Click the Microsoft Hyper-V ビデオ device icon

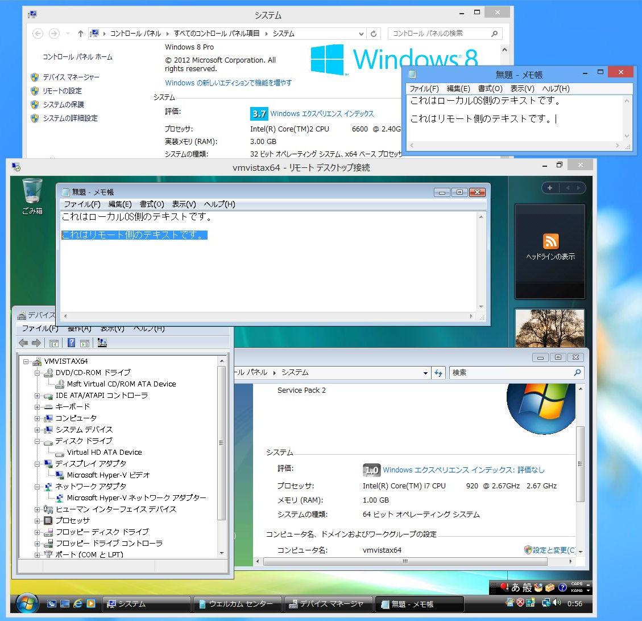pos(60,475)
